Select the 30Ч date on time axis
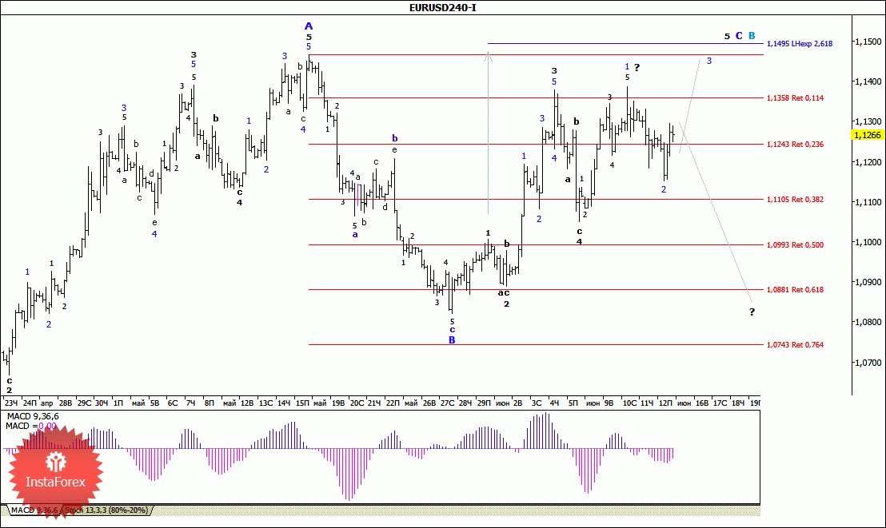Viewport: 886px width, 528px height. [x=101, y=403]
